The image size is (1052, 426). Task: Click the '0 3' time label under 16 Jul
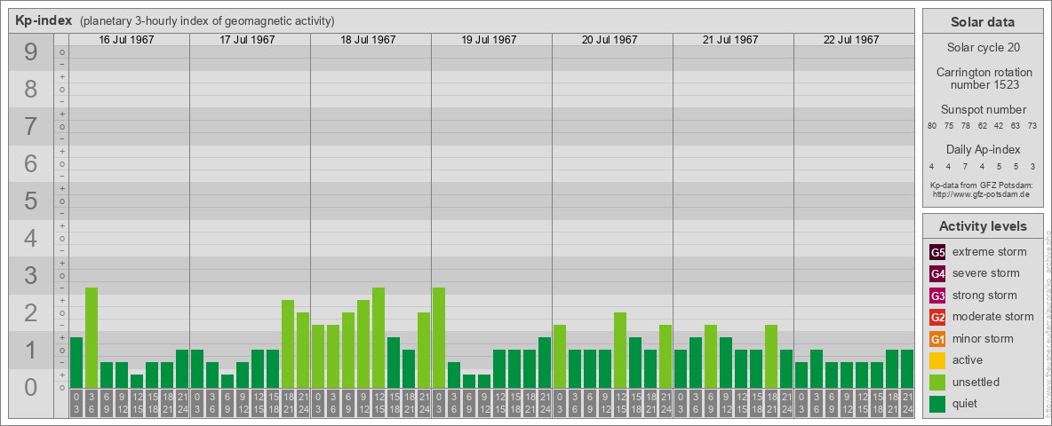point(76,404)
